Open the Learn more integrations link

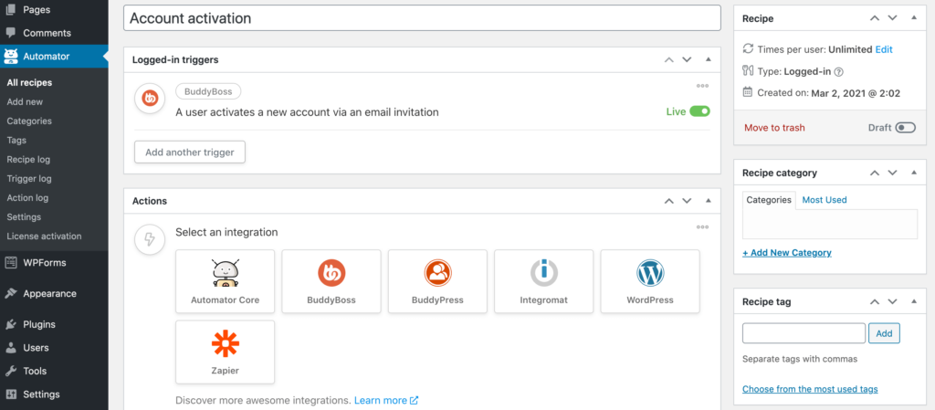click(x=381, y=401)
